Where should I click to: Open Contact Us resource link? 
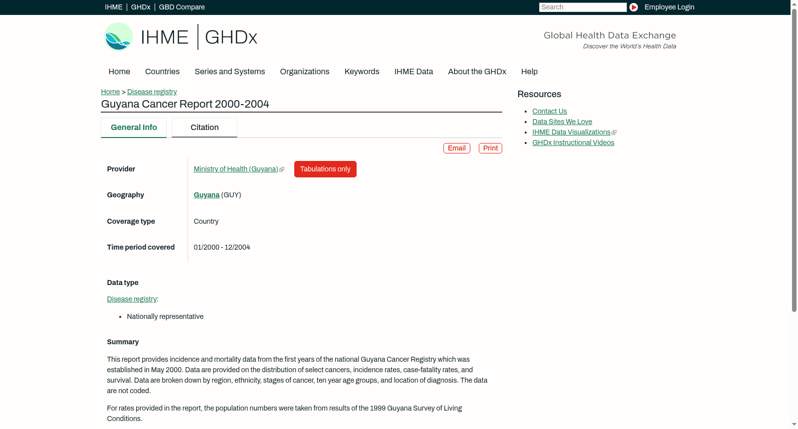550,111
